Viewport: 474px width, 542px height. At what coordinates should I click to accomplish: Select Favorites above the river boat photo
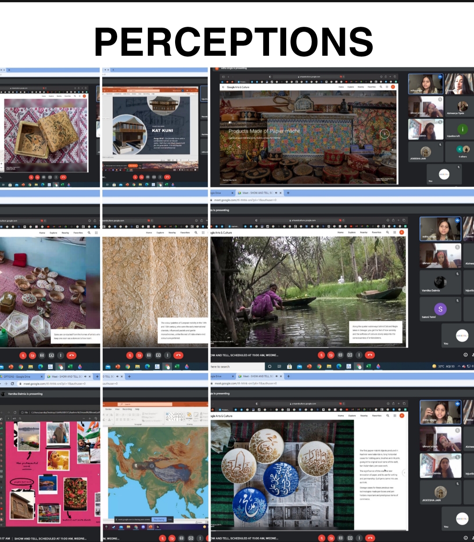pyautogui.click(x=377, y=232)
